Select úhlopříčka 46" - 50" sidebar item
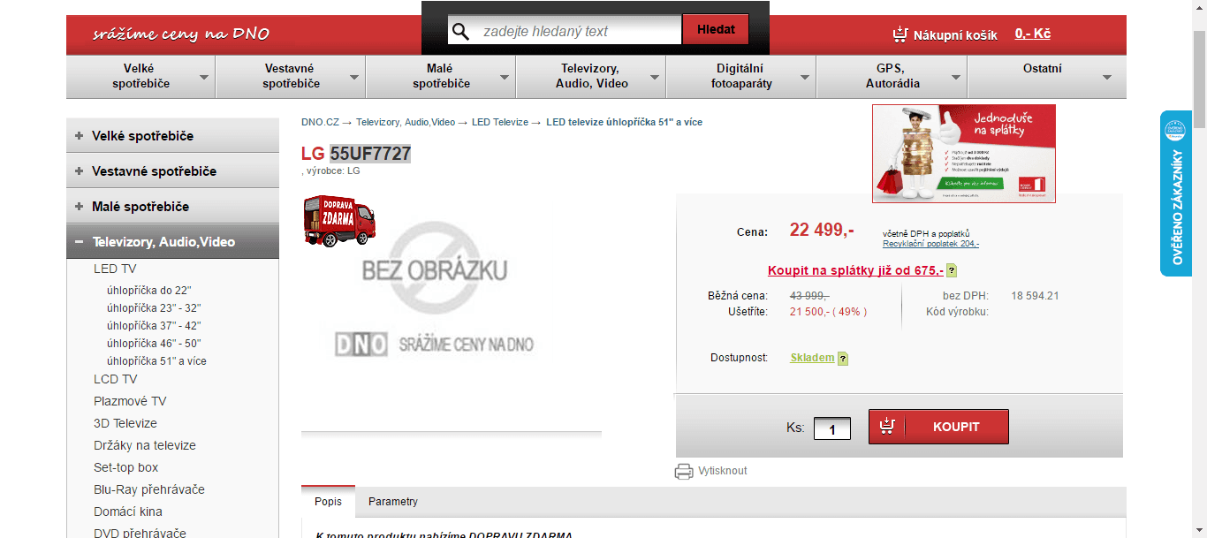The image size is (1207, 538). (154, 344)
